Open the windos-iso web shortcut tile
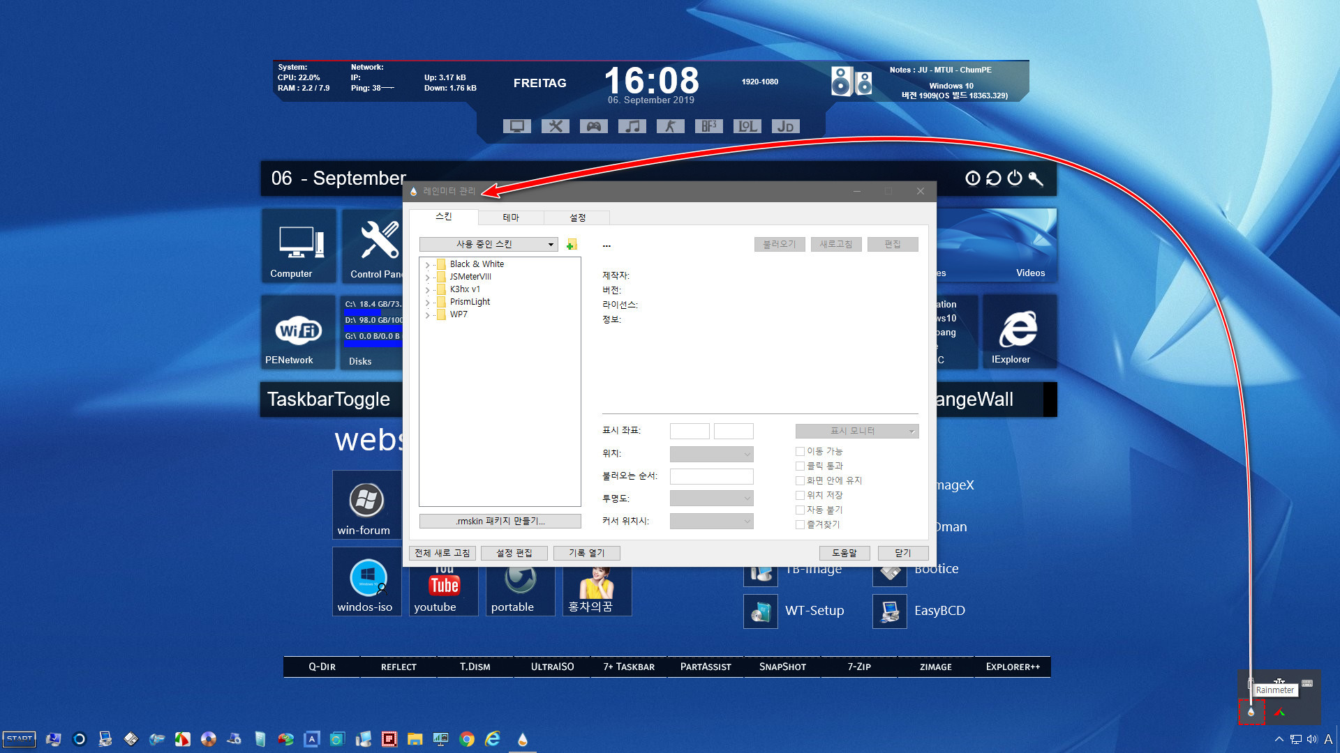This screenshot has height=753, width=1340. pyautogui.click(x=366, y=581)
